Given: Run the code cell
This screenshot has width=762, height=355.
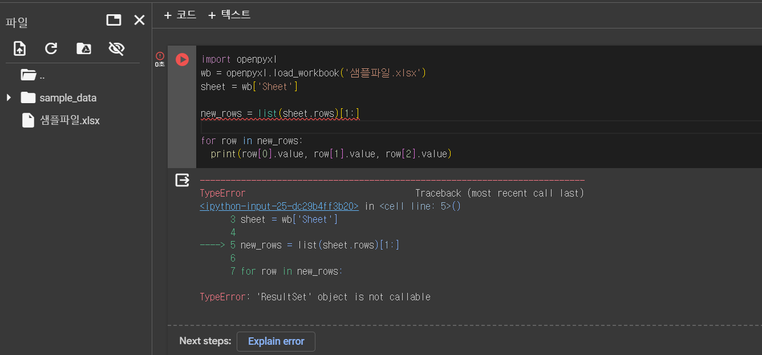Looking at the screenshot, I should click(182, 59).
